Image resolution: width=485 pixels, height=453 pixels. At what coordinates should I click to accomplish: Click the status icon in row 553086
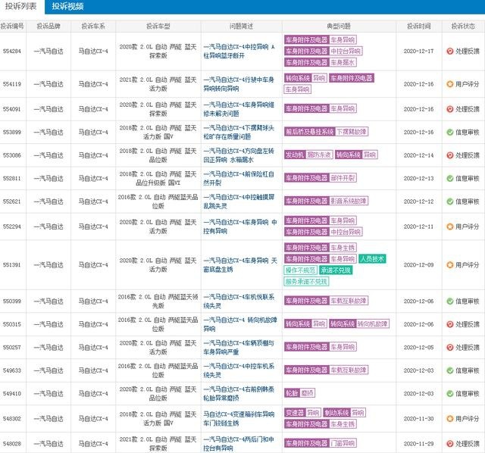[x=449, y=155]
